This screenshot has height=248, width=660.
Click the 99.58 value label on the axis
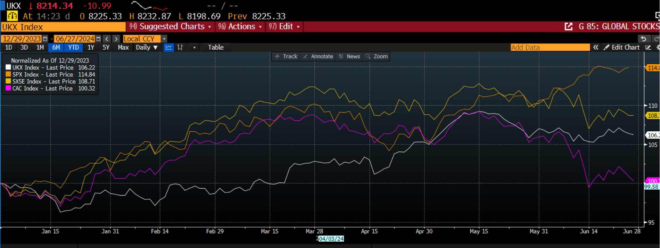tap(651, 187)
